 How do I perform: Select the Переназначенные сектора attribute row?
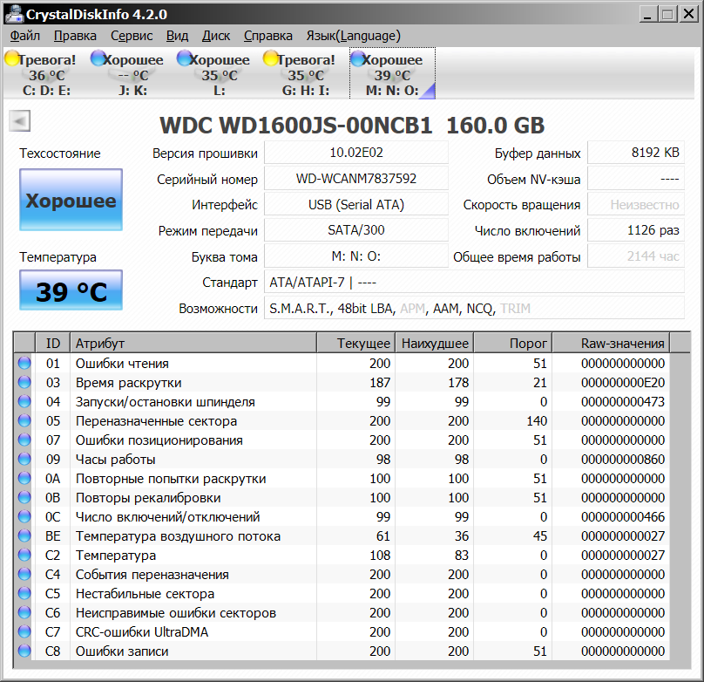pyautogui.click(x=156, y=421)
